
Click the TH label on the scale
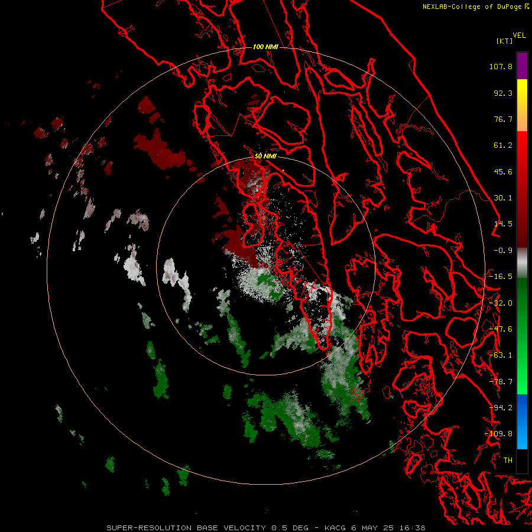[508, 460]
